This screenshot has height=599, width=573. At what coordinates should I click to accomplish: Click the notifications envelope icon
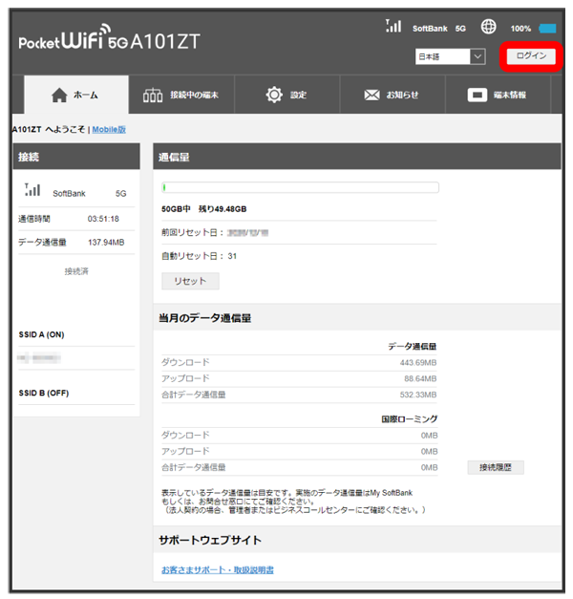coord(372,95)
